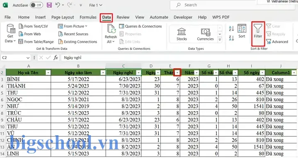Open the Automate tab
This screenshot has width=298, height=158.
tap(159, 17)
